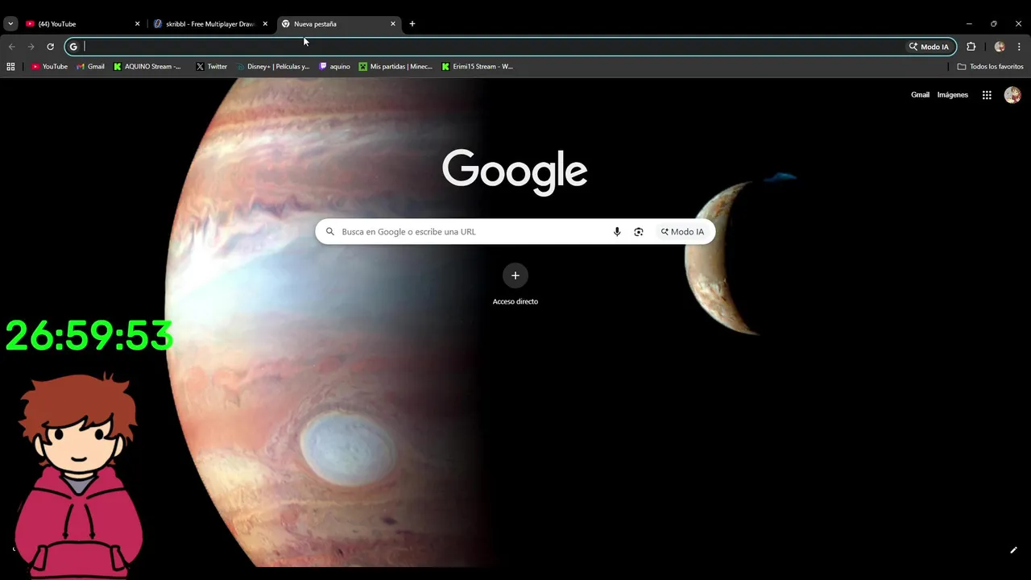Customize Chrome with the pencil icon

tap(1013, 550)
